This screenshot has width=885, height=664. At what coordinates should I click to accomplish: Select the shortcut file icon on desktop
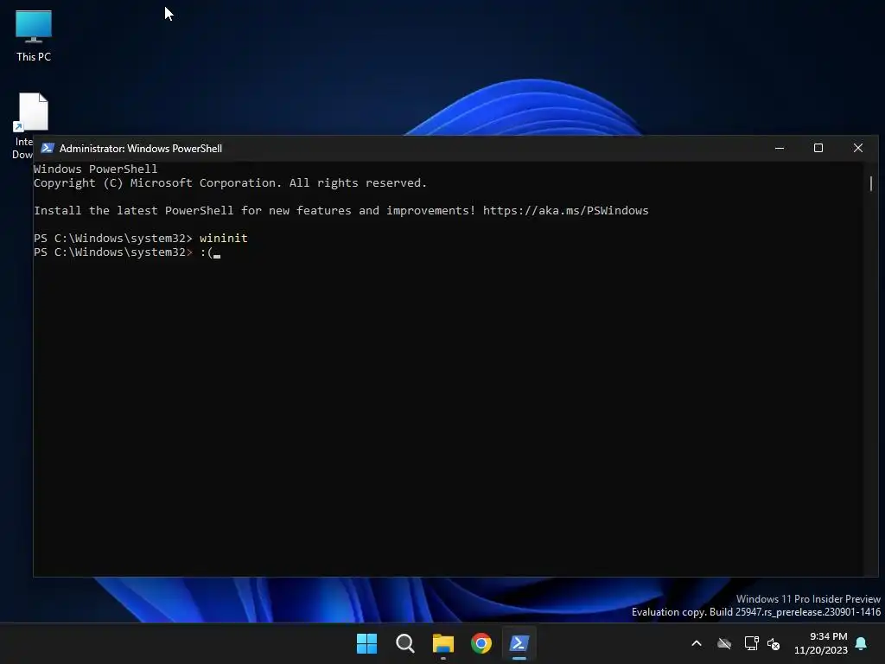(31, 112)
